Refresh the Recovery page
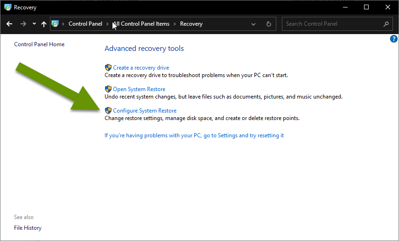The height and width of the screenshot is (241, 399). point(269,24)
